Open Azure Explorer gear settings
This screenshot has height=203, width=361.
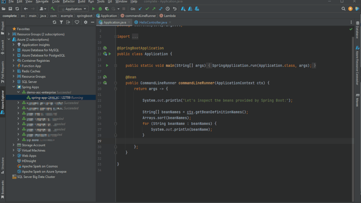pyautogui.click(x=86, y=22)
